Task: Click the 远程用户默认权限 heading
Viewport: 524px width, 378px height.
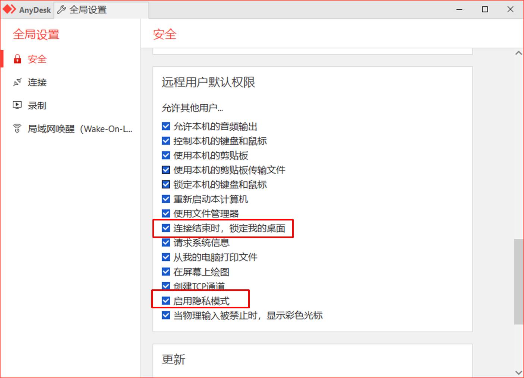Action: point(208,82)
